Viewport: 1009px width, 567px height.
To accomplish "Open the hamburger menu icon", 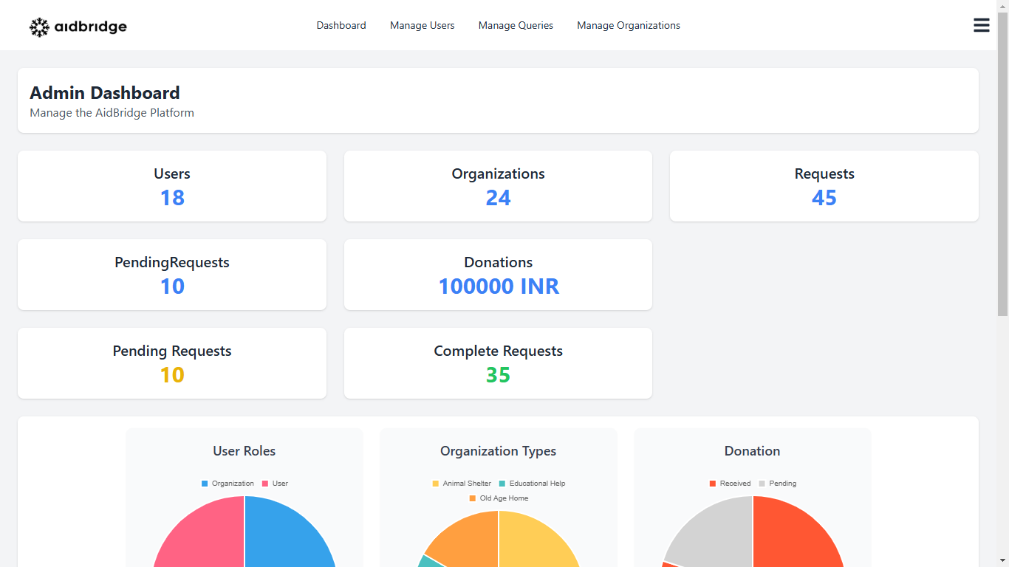I will pyautogui.click(x=981, y=25).
